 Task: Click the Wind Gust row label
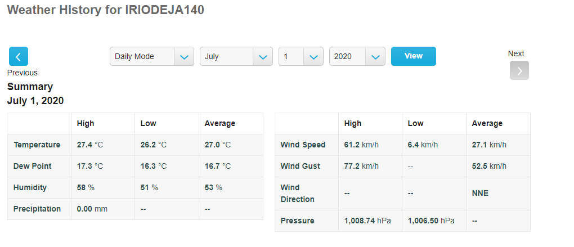(300, 166)
